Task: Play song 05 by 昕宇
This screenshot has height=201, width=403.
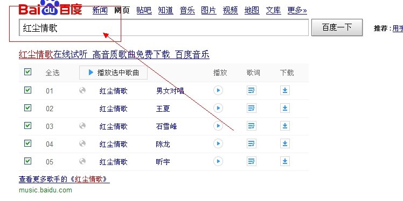Action: point(218,161)
